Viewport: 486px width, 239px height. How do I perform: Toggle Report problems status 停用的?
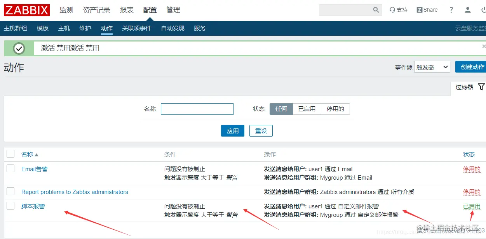[x=472, y=192]
